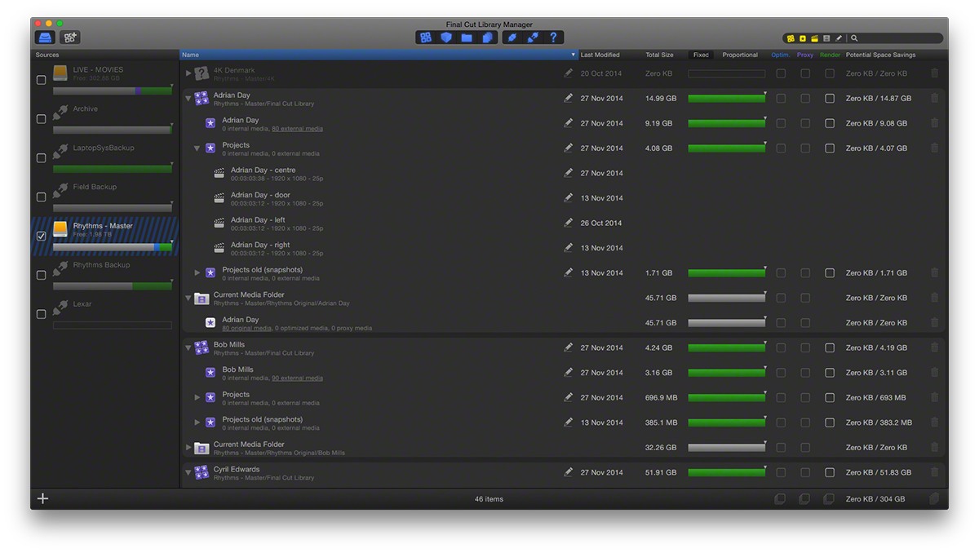Toggle the library filter icon in search bar
Image resolution: width=979 pixels, height=553 pixels.
point(791,38)
